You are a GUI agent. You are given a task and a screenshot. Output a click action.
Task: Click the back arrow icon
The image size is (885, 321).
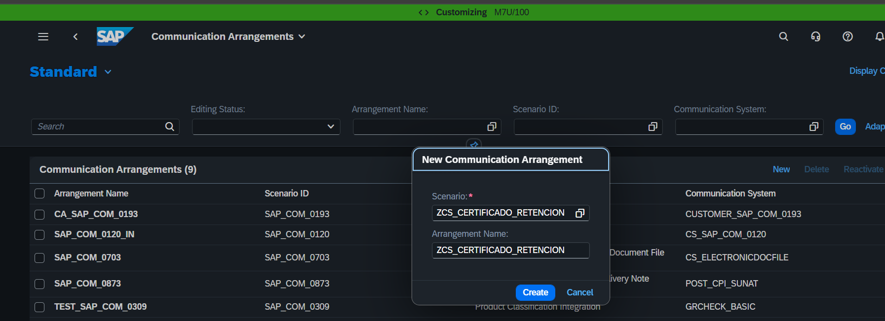(76, 36)
